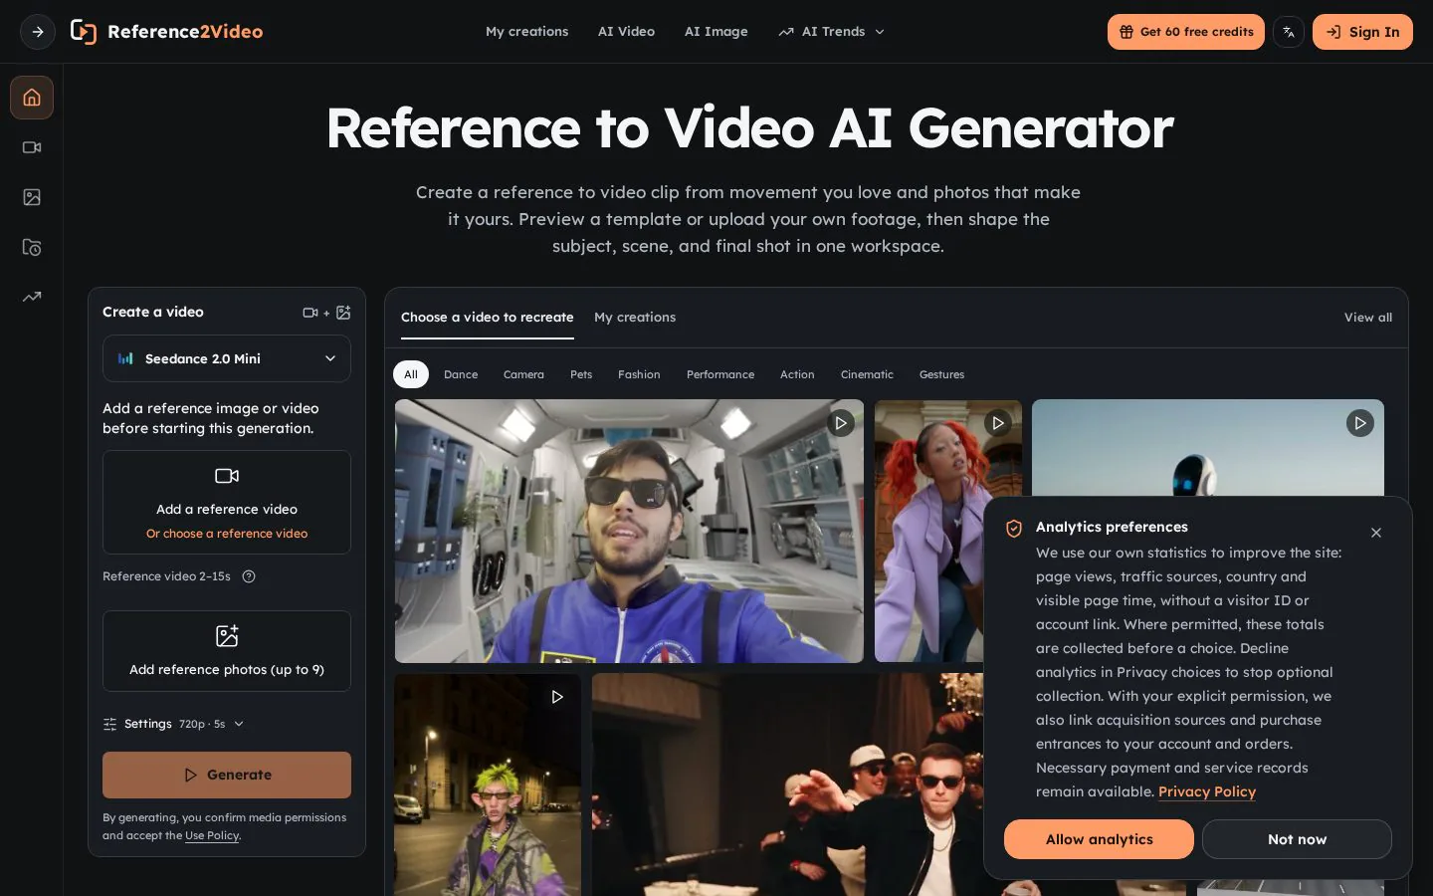Select the Dance category filter
The width and height of the screenshot is (1433, 896).
461,374
